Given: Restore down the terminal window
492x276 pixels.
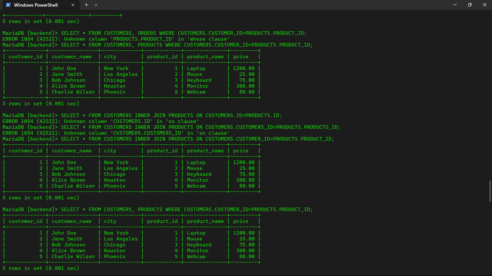Looking at the screenshot, I should [x=469, y=4].
